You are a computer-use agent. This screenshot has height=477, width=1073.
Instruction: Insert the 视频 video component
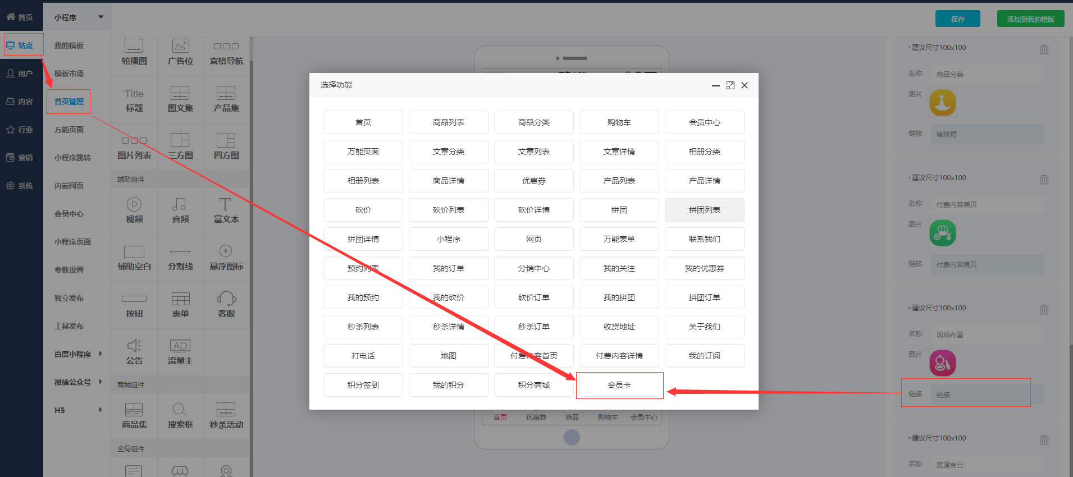point(134,211)
